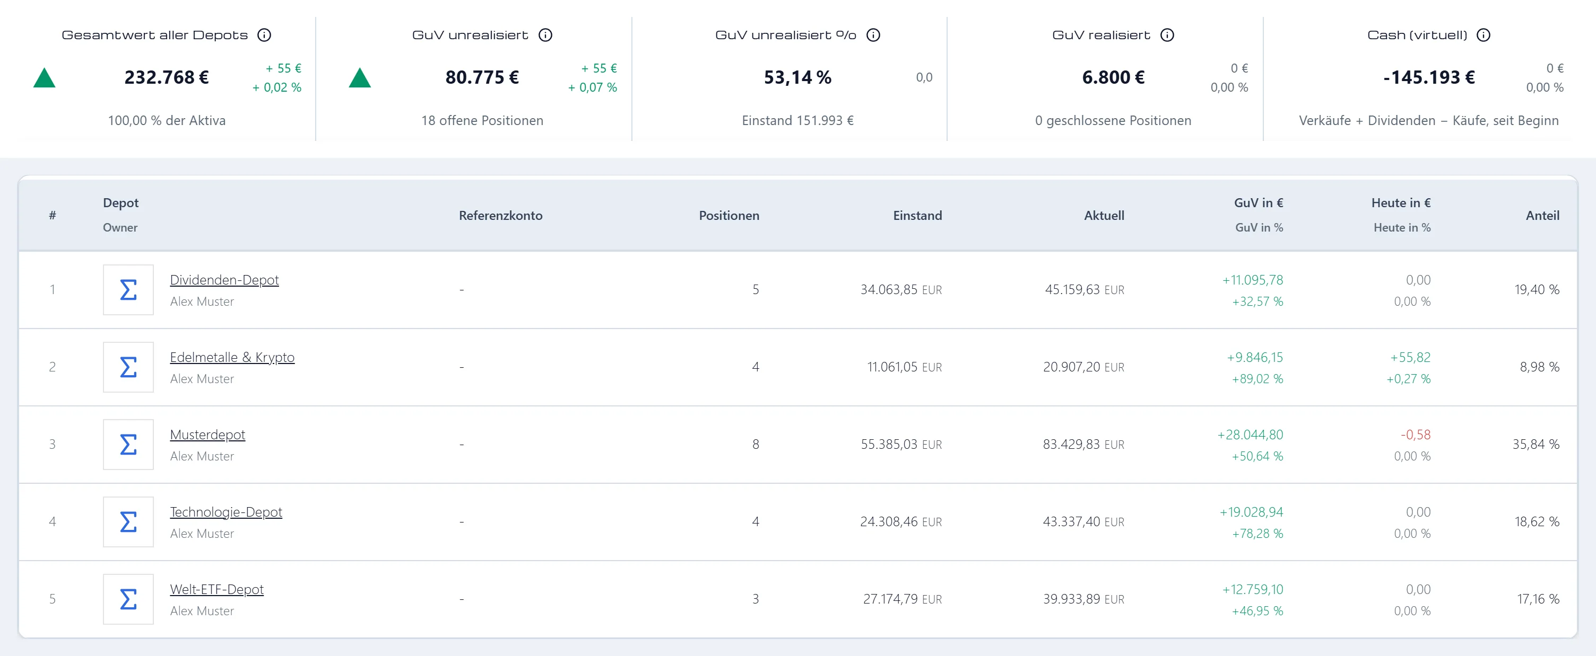Sort by Positionen column header
The image size is (1596, 656).
pos(729,215)
